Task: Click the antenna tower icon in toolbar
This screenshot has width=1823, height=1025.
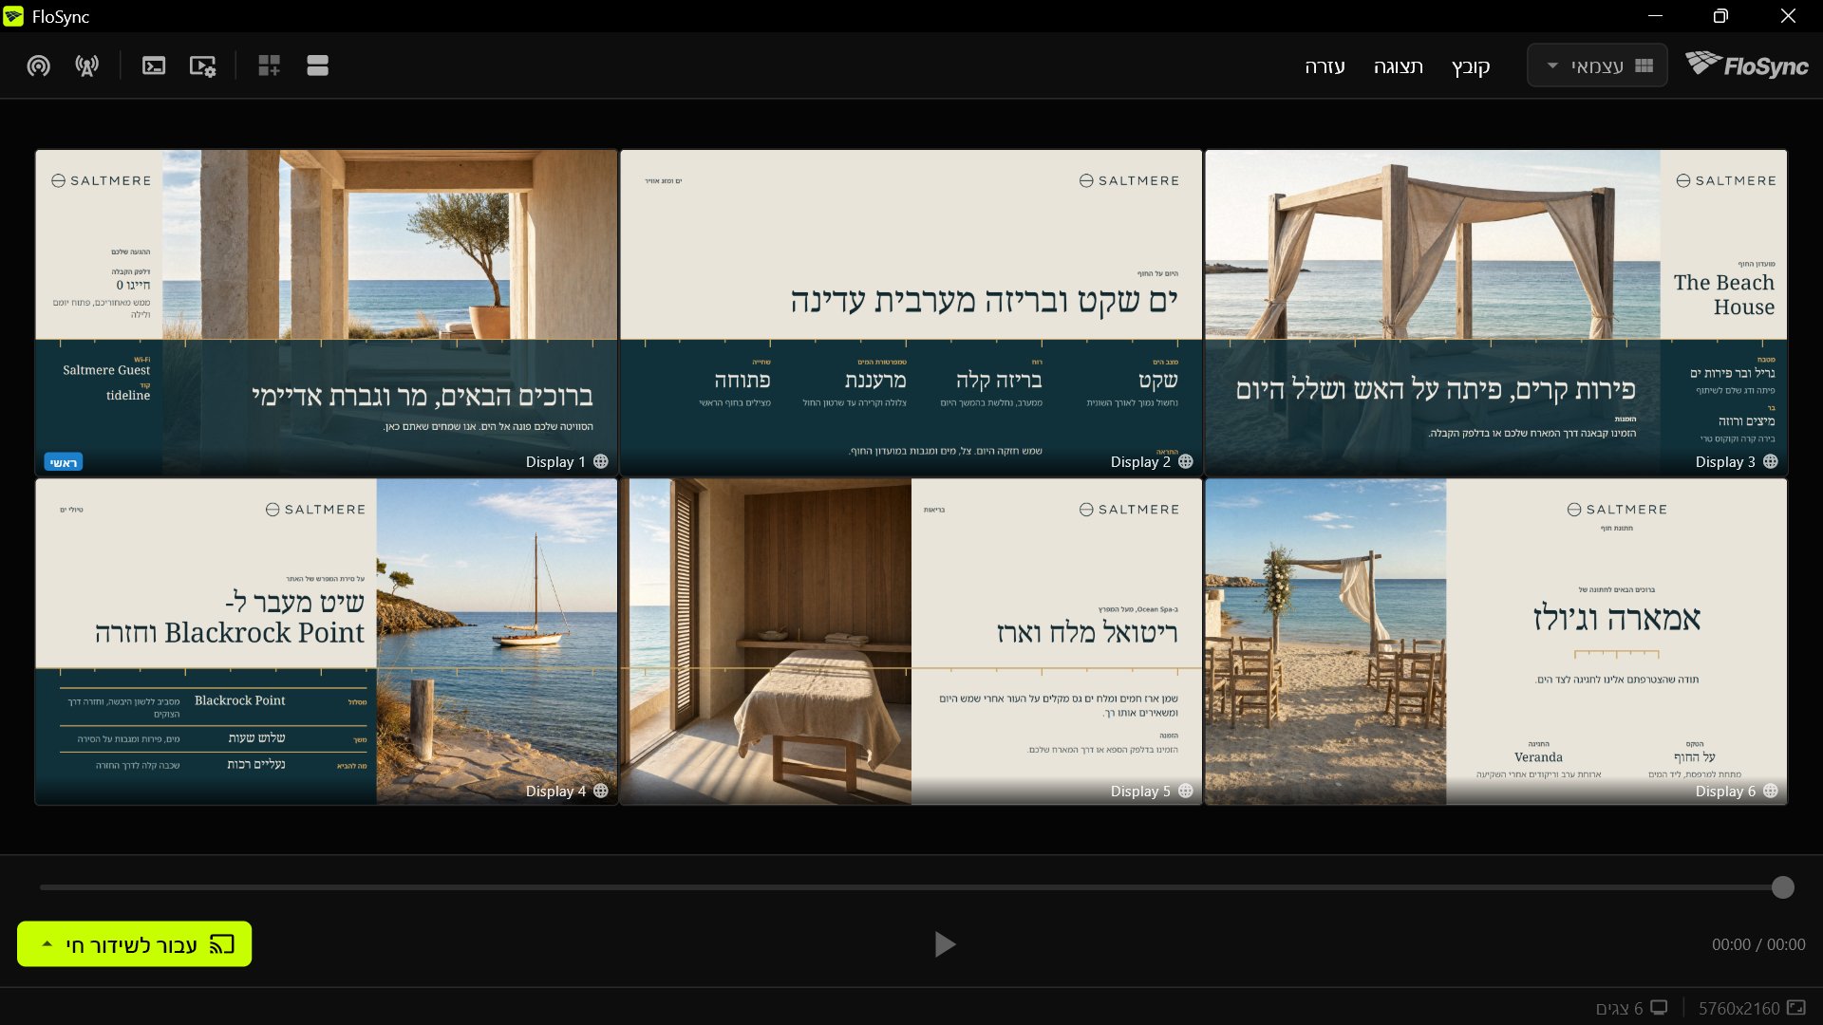Action: click(87, 66)
